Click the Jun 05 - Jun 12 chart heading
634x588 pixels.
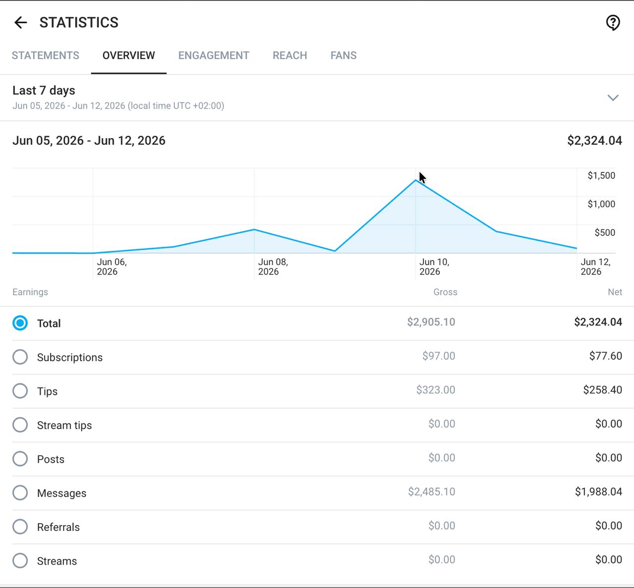(89, 141)
